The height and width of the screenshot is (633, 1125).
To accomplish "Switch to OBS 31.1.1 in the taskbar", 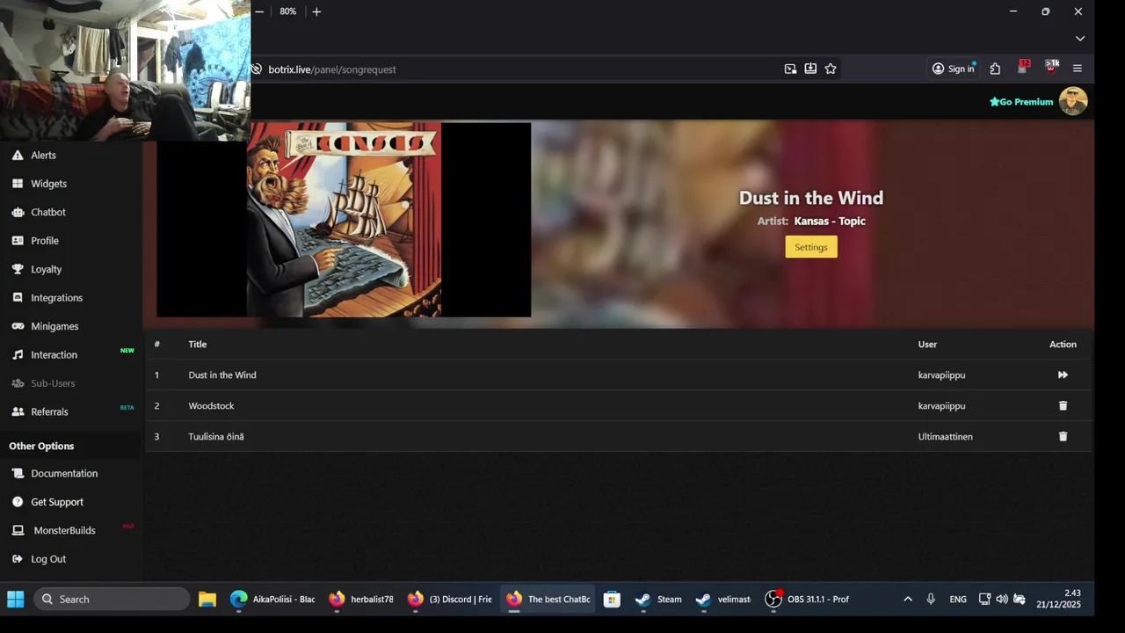I will [807, 599].
